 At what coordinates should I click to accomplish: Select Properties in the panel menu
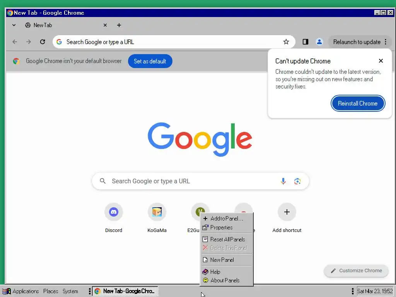(227, 227)
